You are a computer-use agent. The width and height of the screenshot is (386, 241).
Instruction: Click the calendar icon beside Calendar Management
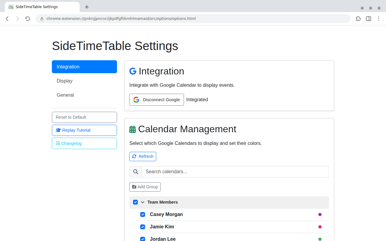click(132, 129)
